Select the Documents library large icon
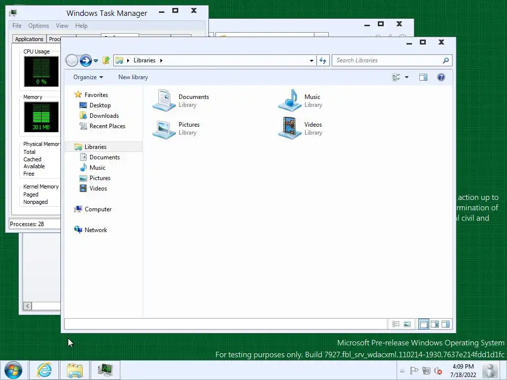 pyautogui.click(x=164, y=100)
